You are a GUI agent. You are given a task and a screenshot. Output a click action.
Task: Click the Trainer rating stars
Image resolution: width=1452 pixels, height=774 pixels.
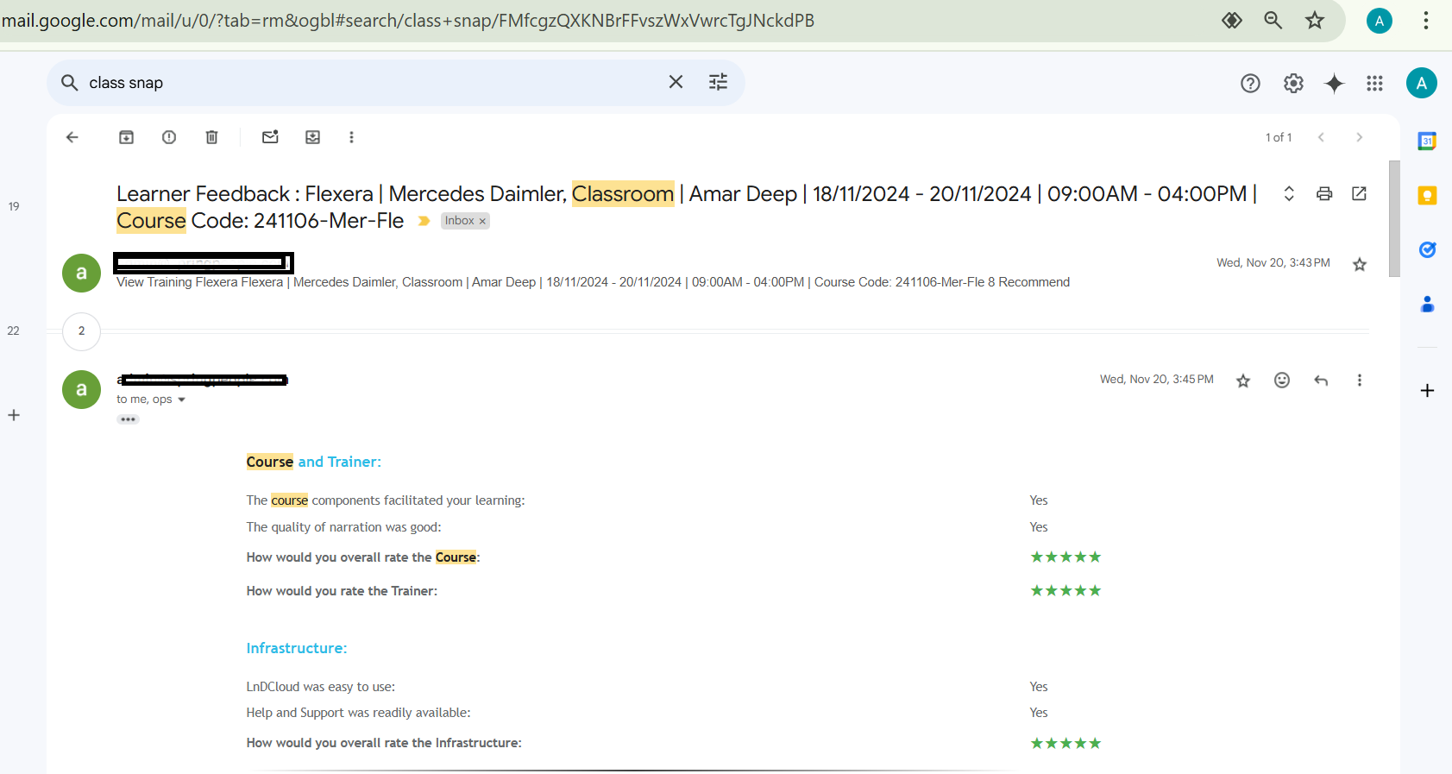[1065, 590]
